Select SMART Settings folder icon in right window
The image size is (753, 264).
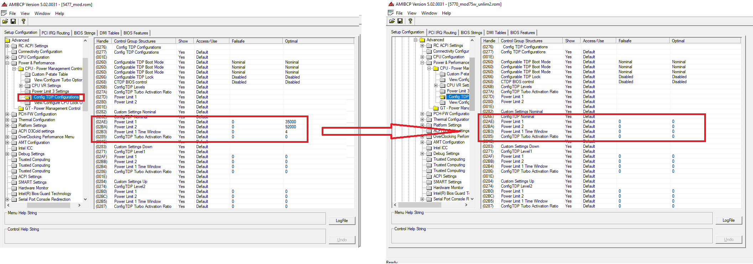pos(429,182)
